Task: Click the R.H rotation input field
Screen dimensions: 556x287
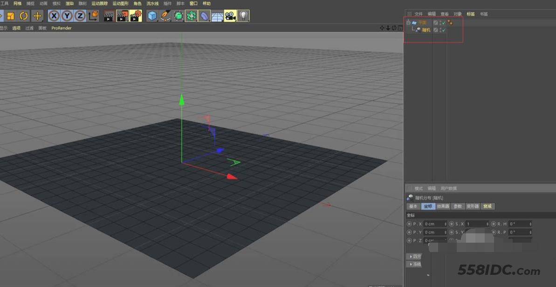Action: point(520,224)
